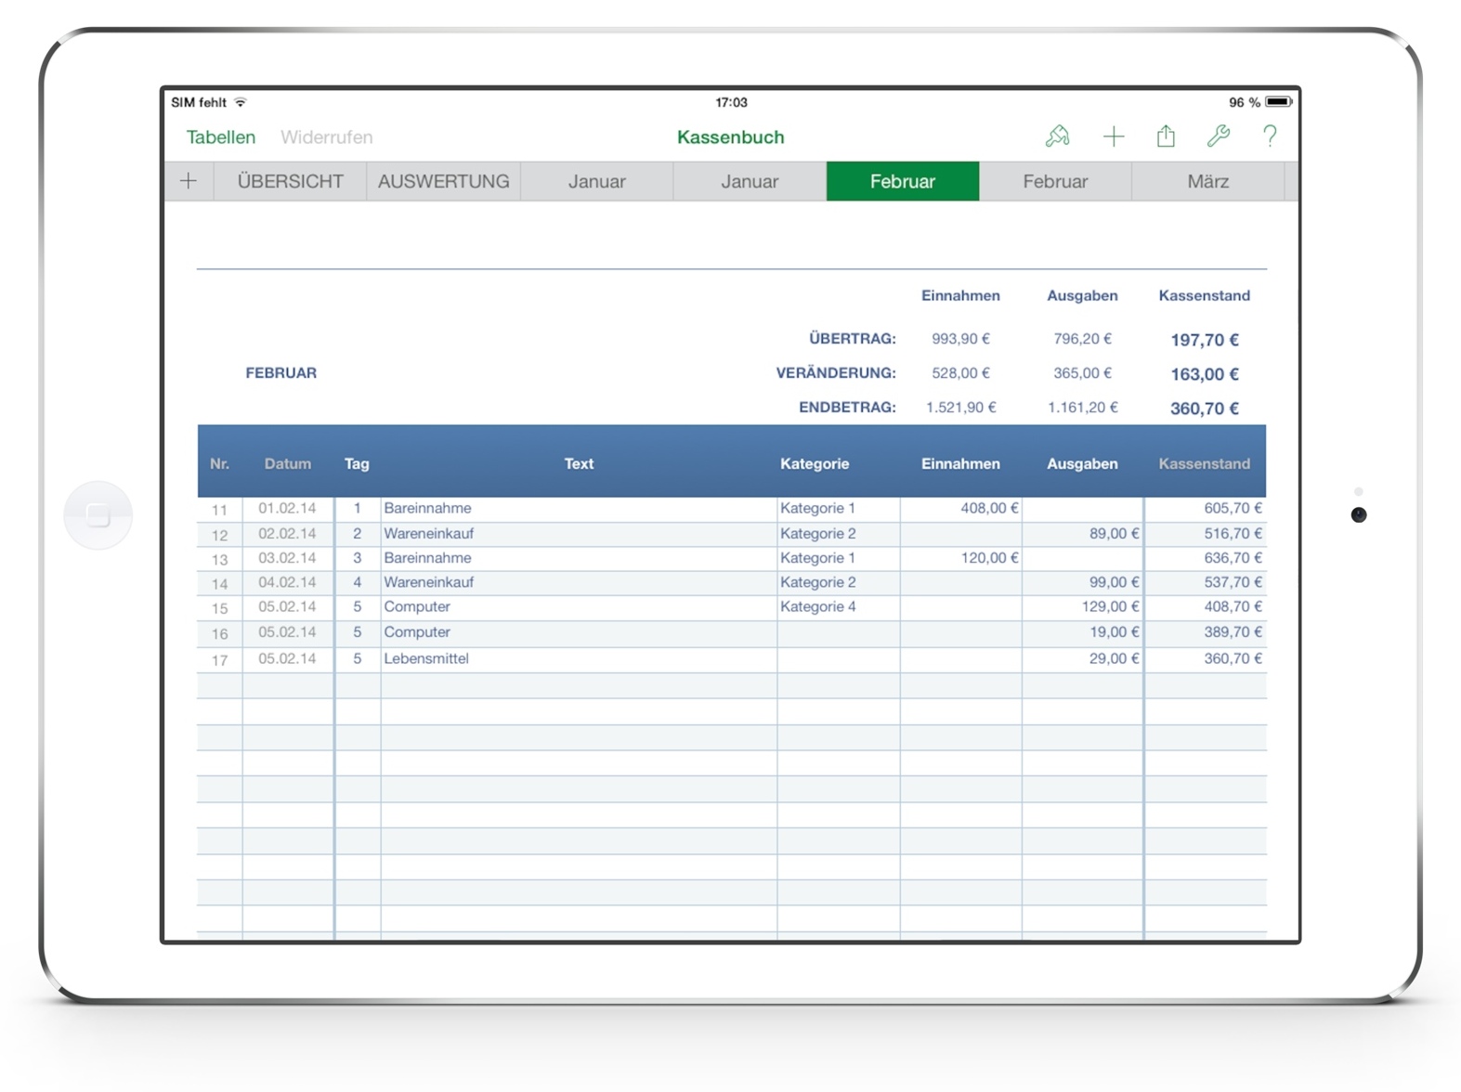Tap the Datum column header
Viewport: 1461px width, 1092px height.
[287, 463]
